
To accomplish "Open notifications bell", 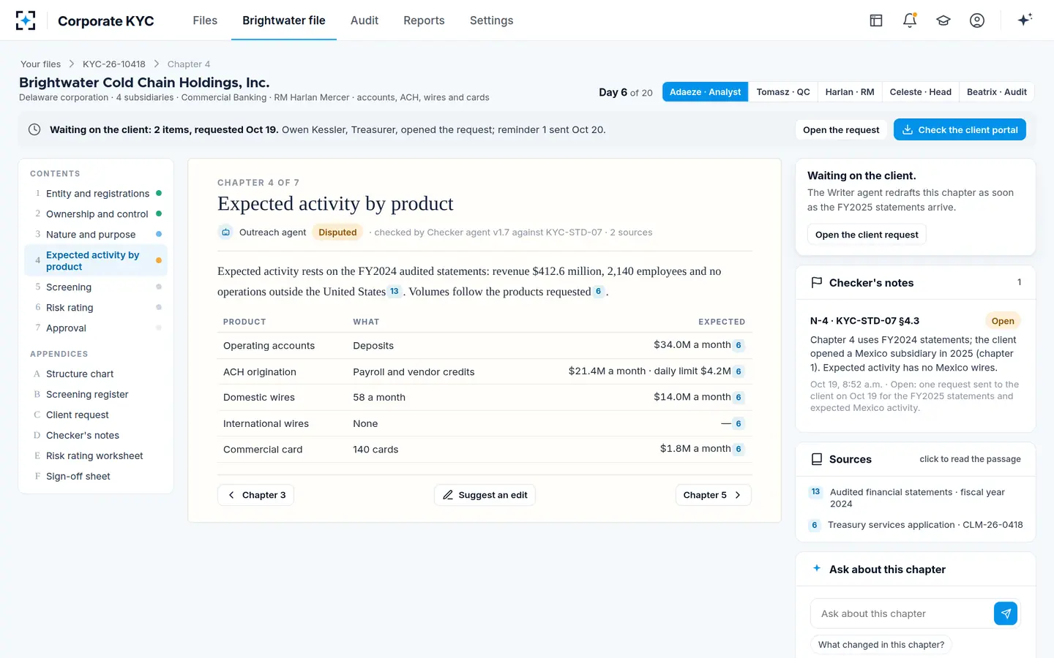I will [x=910, y=20].
